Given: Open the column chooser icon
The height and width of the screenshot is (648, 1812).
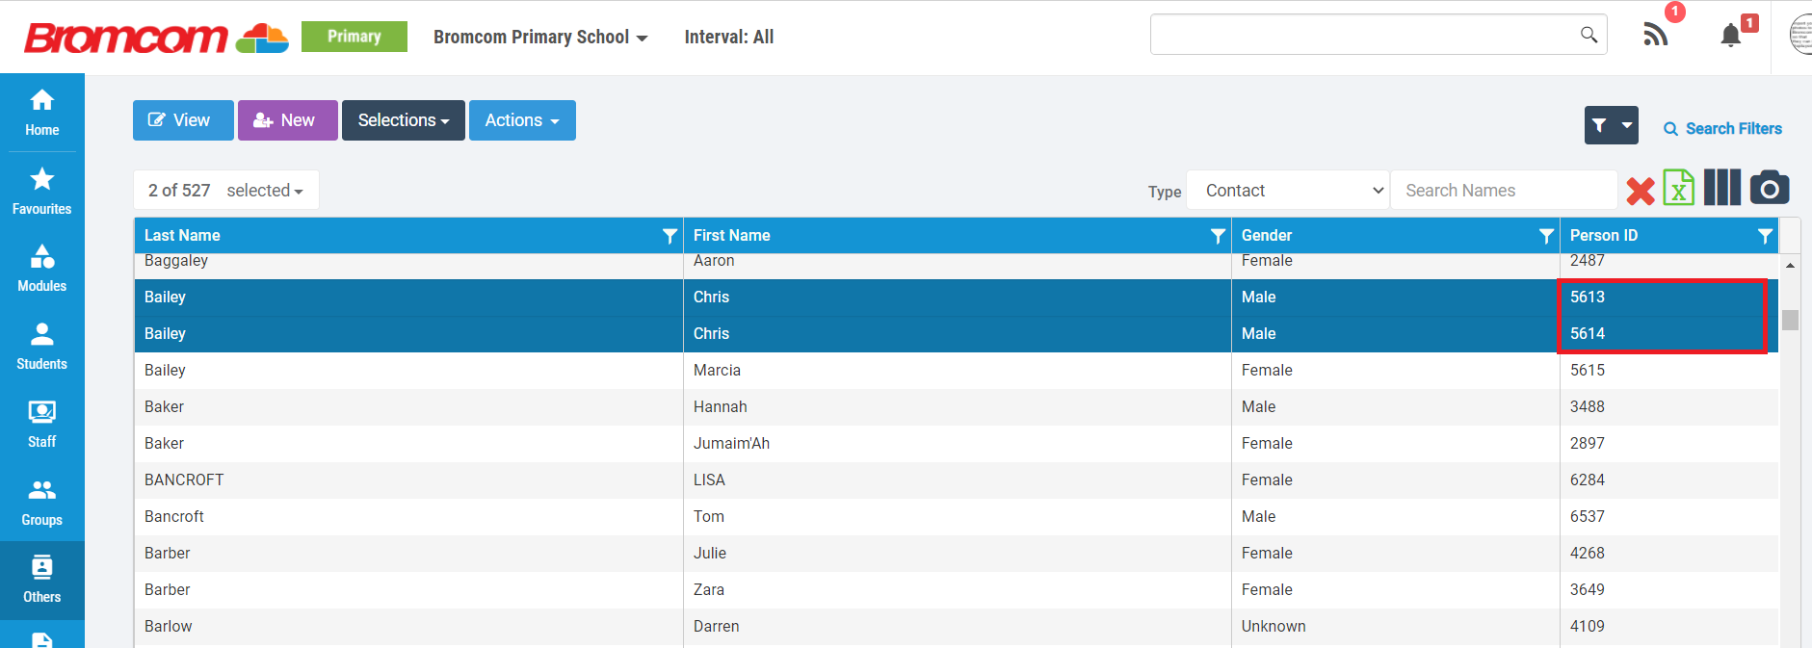Looking at the screenshot, I should [1721, 188].
